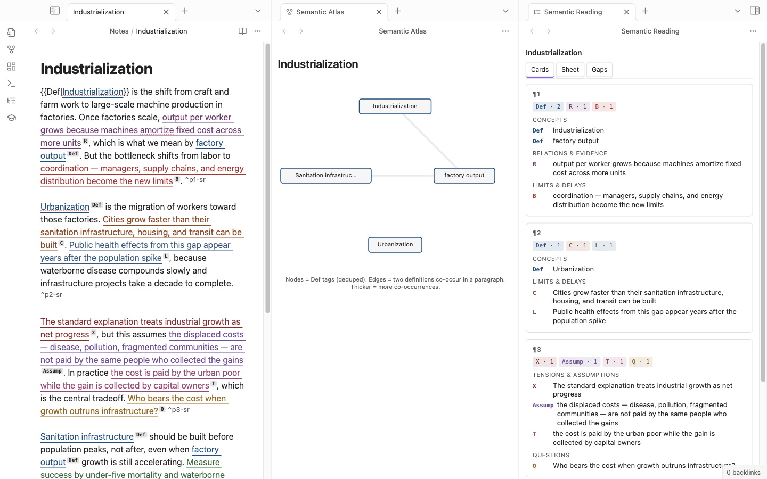Click note editor vertical scrollbar
The height and width of the screenshot is (479, 767).
click(267, 178)
